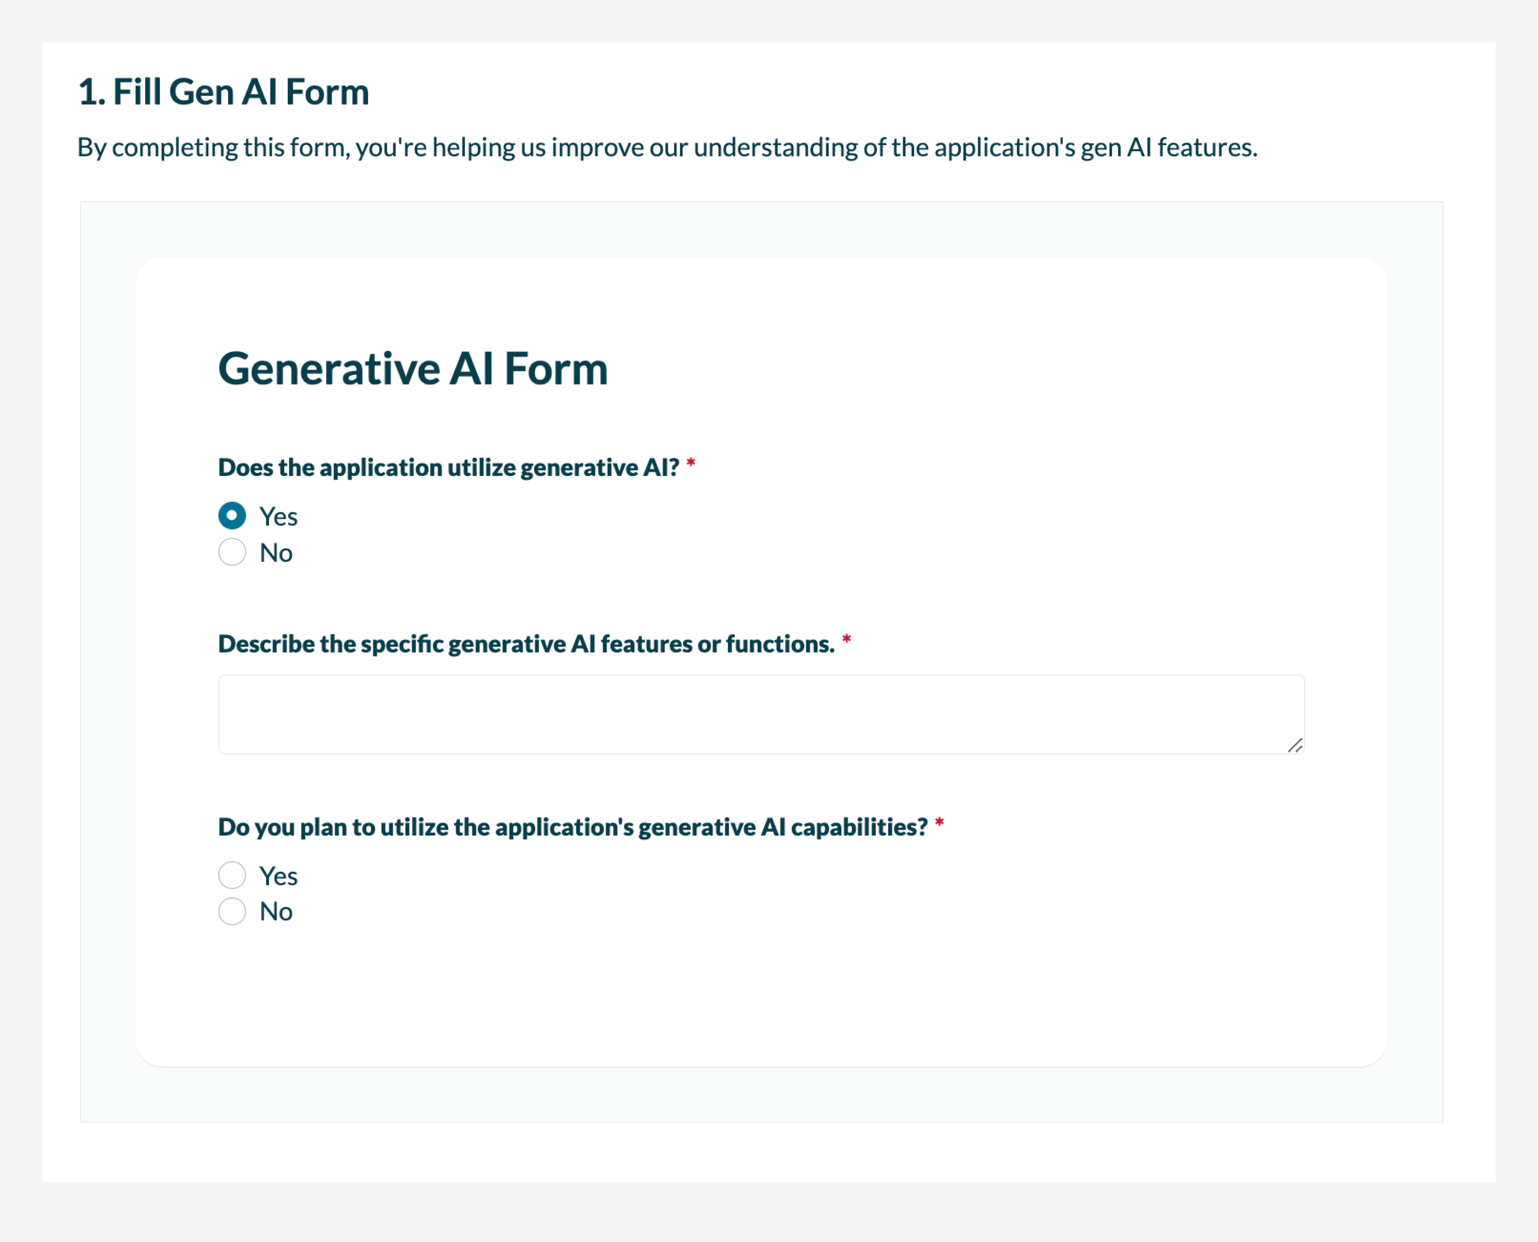The height and width of the screenshot is (1242, 1538).
Task: Click the 'By completing this form' description text
Action: pyautogui.click(x=667, y=147)
